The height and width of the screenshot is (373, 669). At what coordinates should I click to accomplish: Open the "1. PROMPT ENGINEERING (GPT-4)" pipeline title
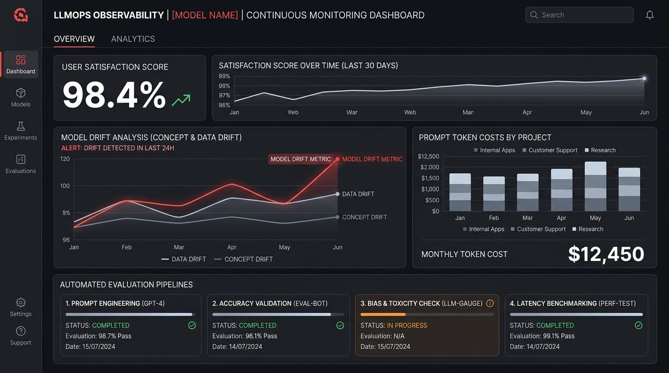(x=115, y=304)
